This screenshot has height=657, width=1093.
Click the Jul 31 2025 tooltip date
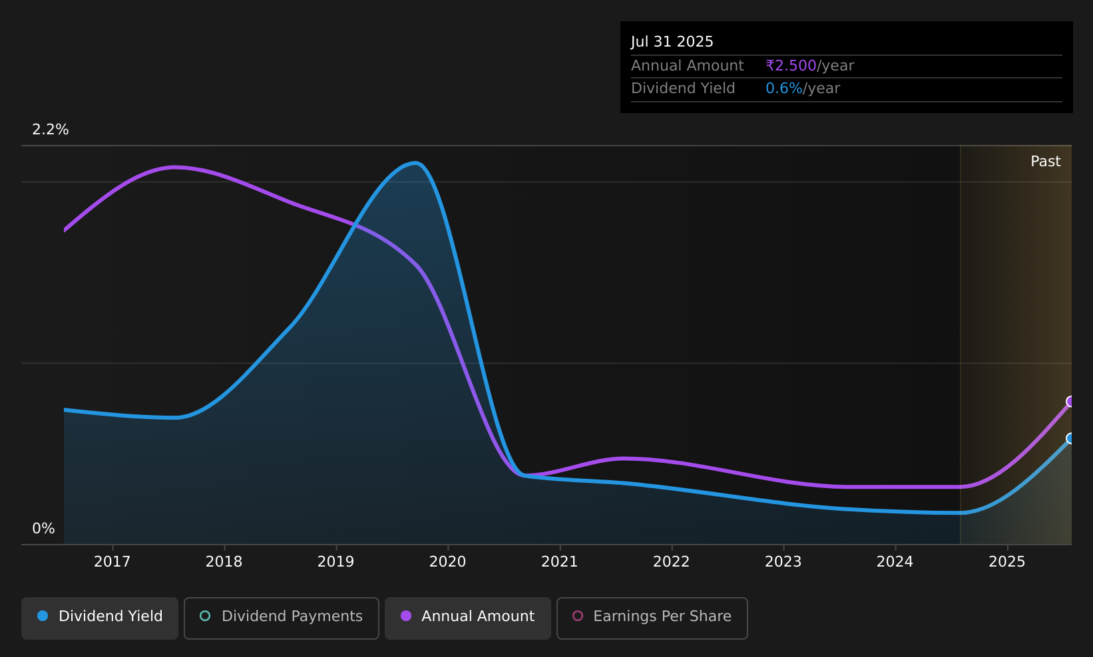pyautogui.click(x=672, y=42)
